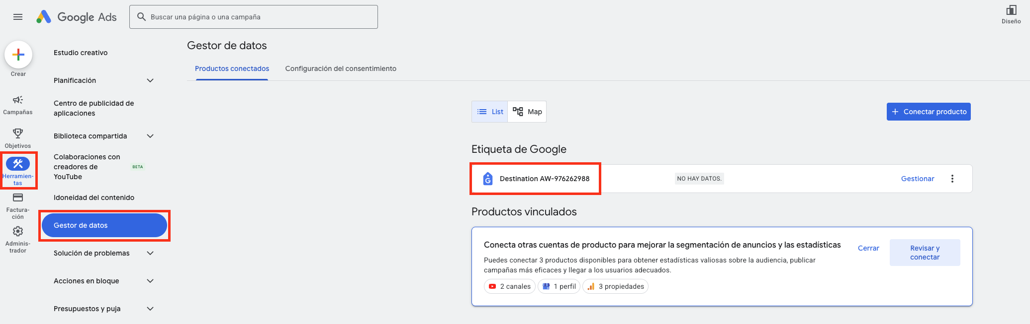Click the Productos vinculados heading
The height and width of the screenshot is (324, 1030).
coord(524,212)
